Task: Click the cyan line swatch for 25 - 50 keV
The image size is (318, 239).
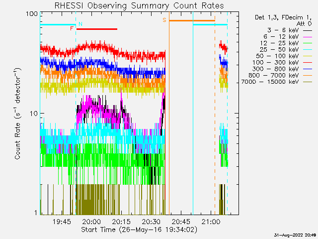Action: 308,50
